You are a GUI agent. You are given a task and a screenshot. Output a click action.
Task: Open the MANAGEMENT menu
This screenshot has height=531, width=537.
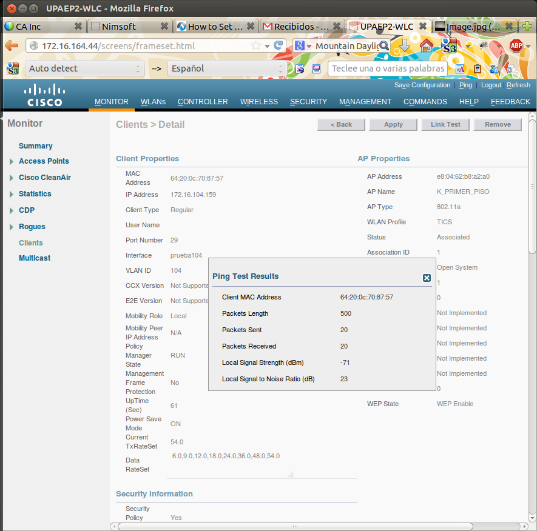pos(365,102)
